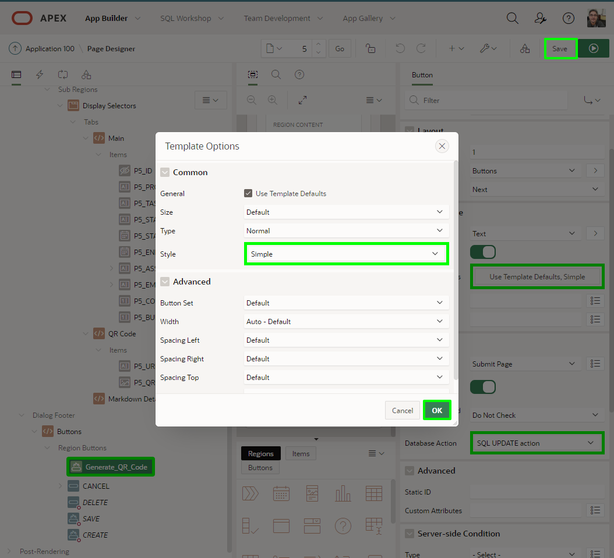Open the Dynamic Actions lightning tab icon
This screenshot has height=558, width=614.
point(40,74)
